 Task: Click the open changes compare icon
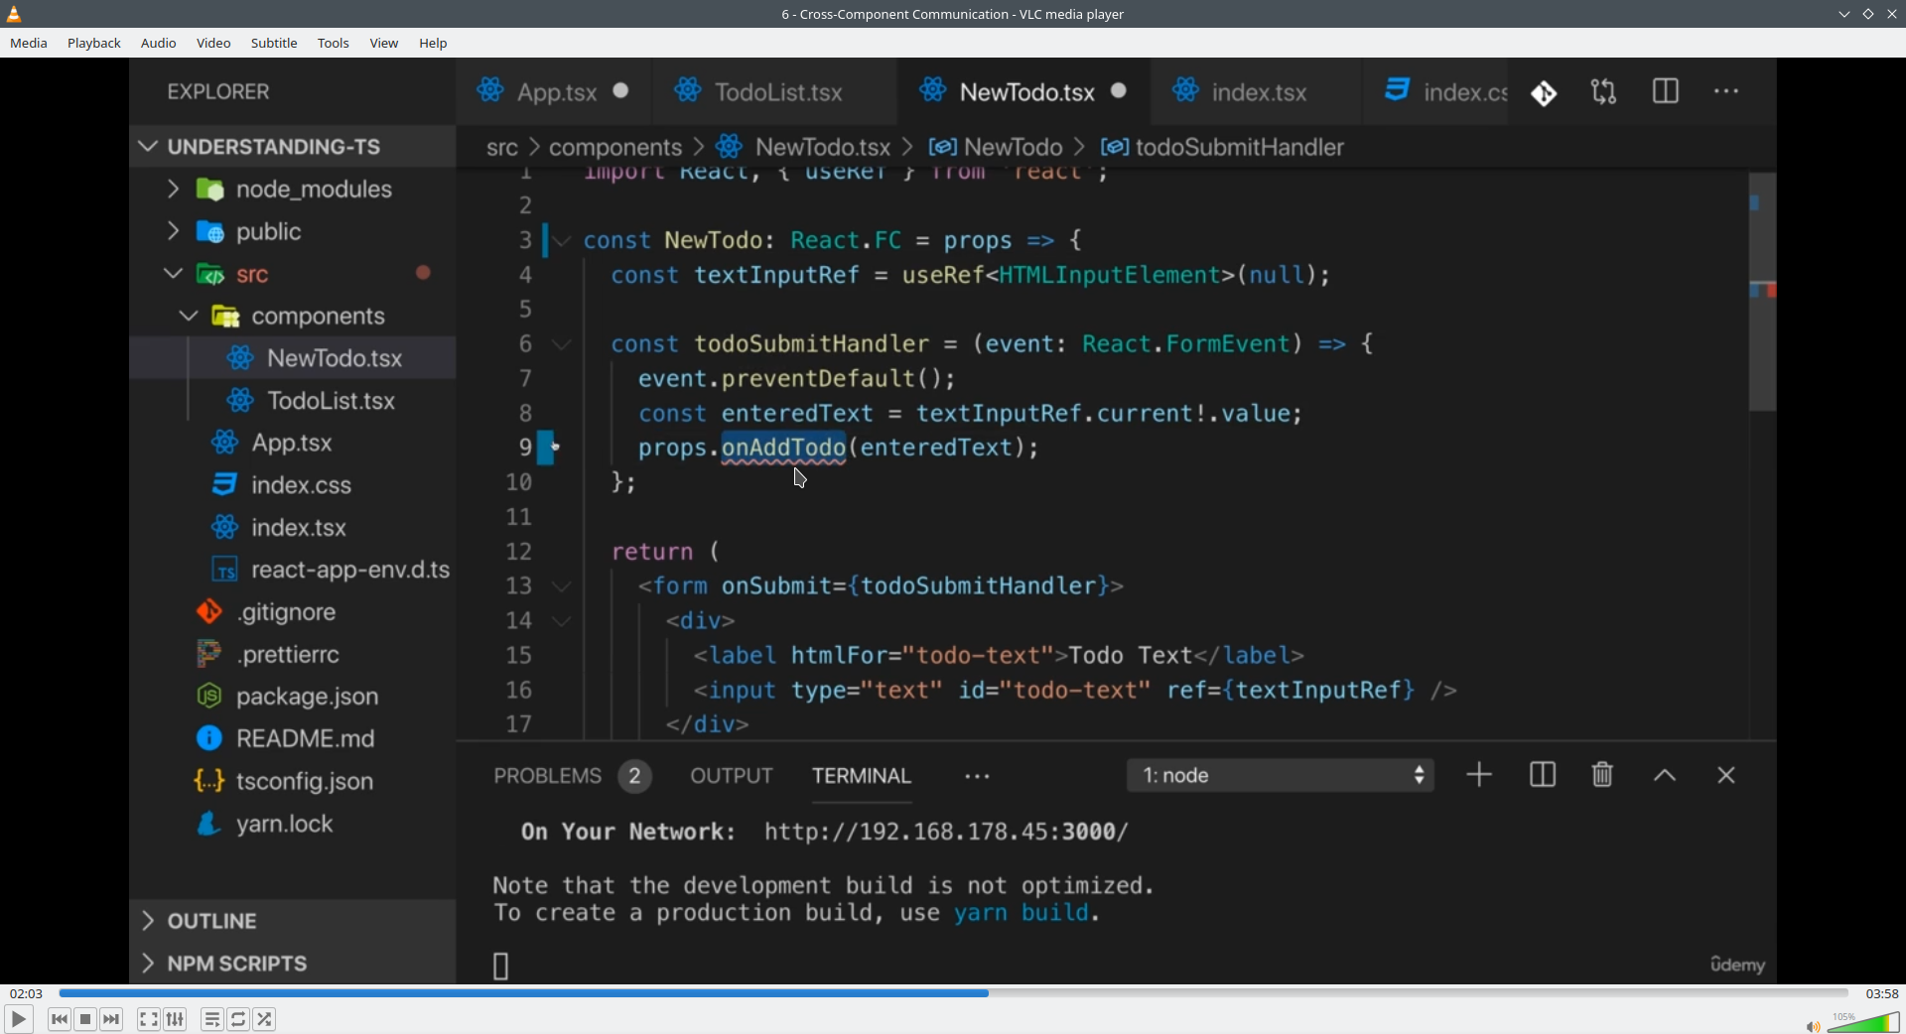(x=1604, y=92)
